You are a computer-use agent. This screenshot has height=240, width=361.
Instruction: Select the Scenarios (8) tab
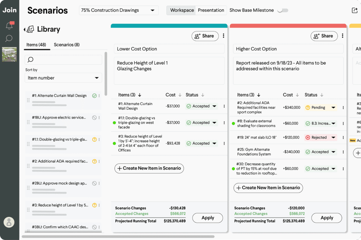click(x=67, y=45)
